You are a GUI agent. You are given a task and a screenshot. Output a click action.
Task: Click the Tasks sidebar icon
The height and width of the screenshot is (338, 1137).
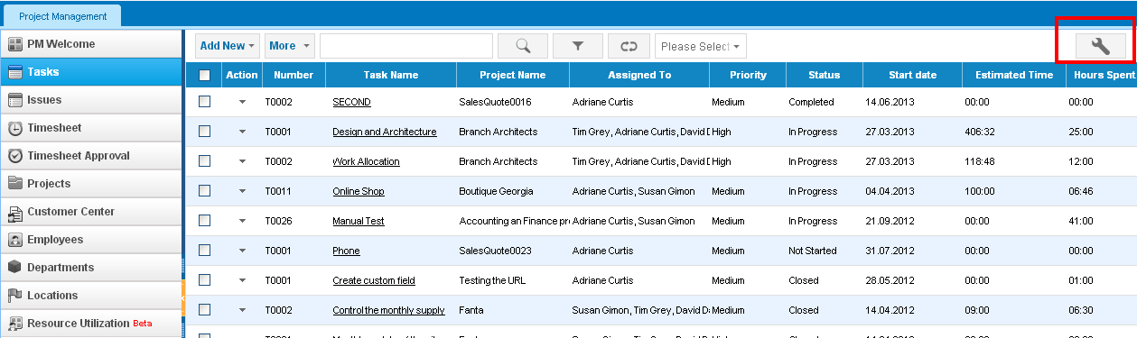[x=15, y=72]
